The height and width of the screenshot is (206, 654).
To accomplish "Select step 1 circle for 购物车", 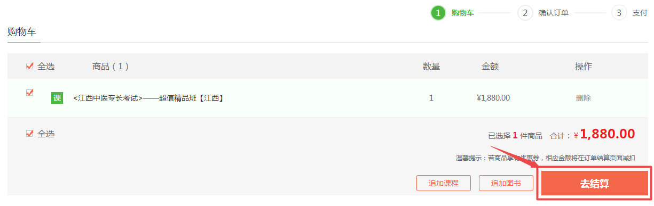I will tap(438, 13).
